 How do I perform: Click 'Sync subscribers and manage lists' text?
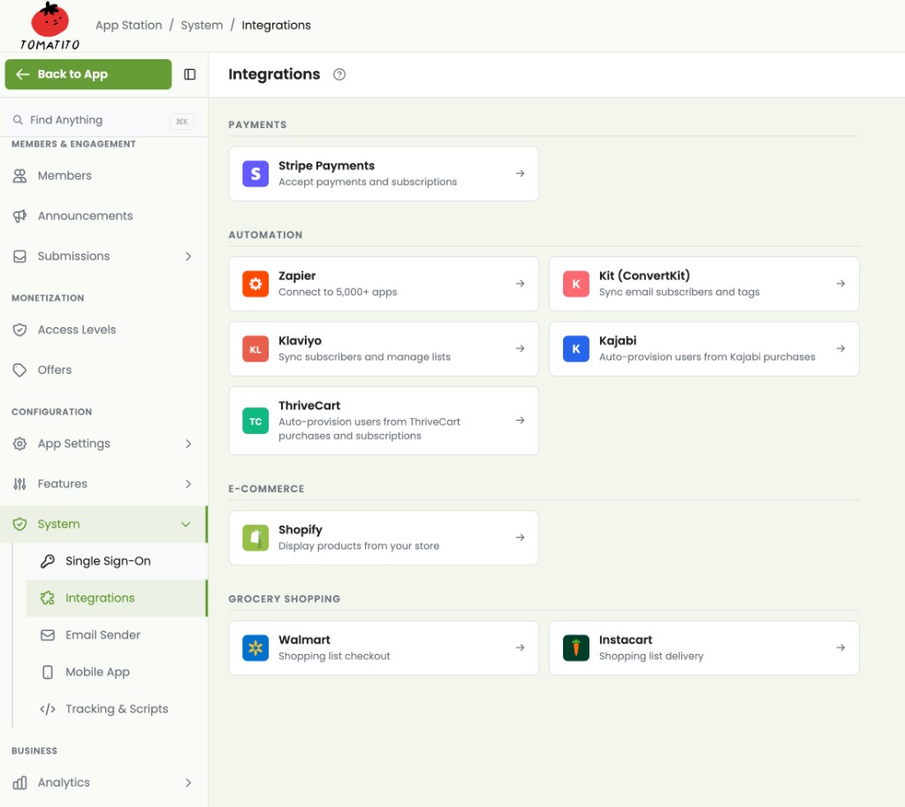[x=364, y=357]
